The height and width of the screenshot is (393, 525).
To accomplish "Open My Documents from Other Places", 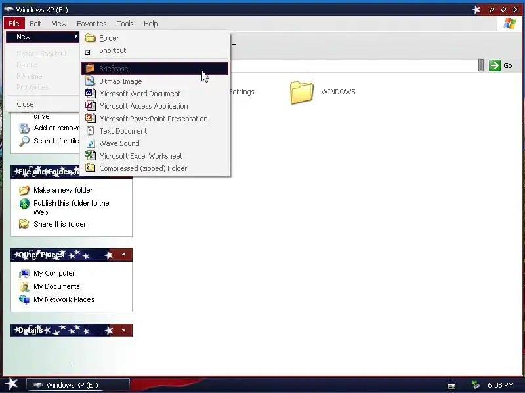I will point(56,286).
